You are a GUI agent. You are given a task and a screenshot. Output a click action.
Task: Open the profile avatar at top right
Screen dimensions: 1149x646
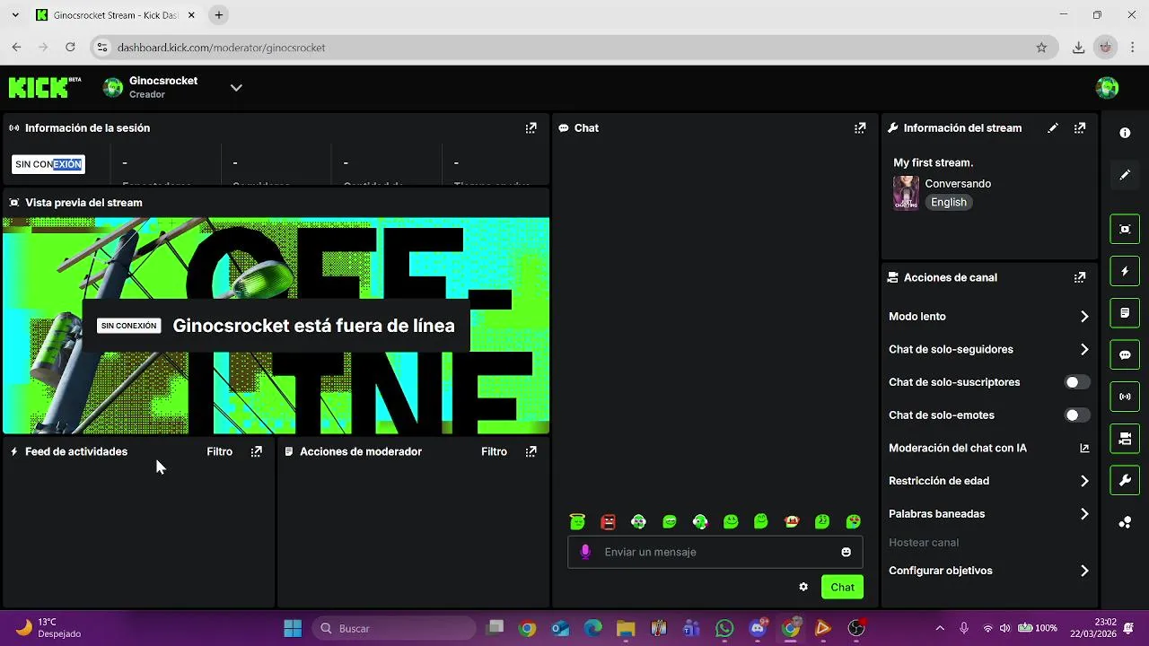1107,87
